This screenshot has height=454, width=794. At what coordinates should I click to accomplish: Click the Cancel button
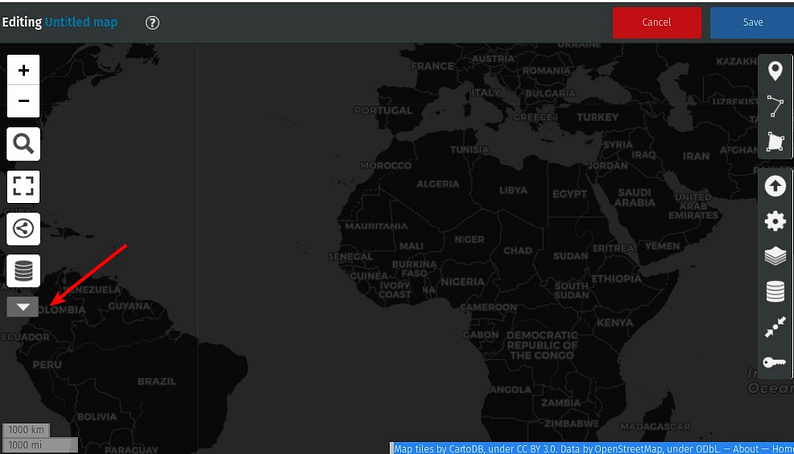click(657, 22)
